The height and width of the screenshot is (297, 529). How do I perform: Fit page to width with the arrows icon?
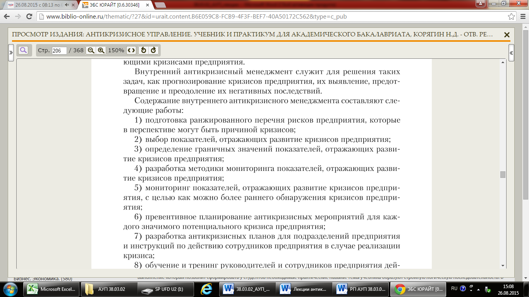point(131,50)
